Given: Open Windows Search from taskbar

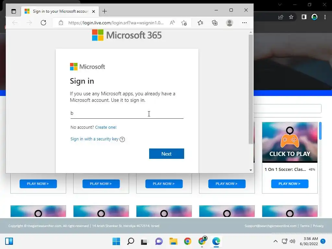Looking at the screenshot, I should [130, 241].
